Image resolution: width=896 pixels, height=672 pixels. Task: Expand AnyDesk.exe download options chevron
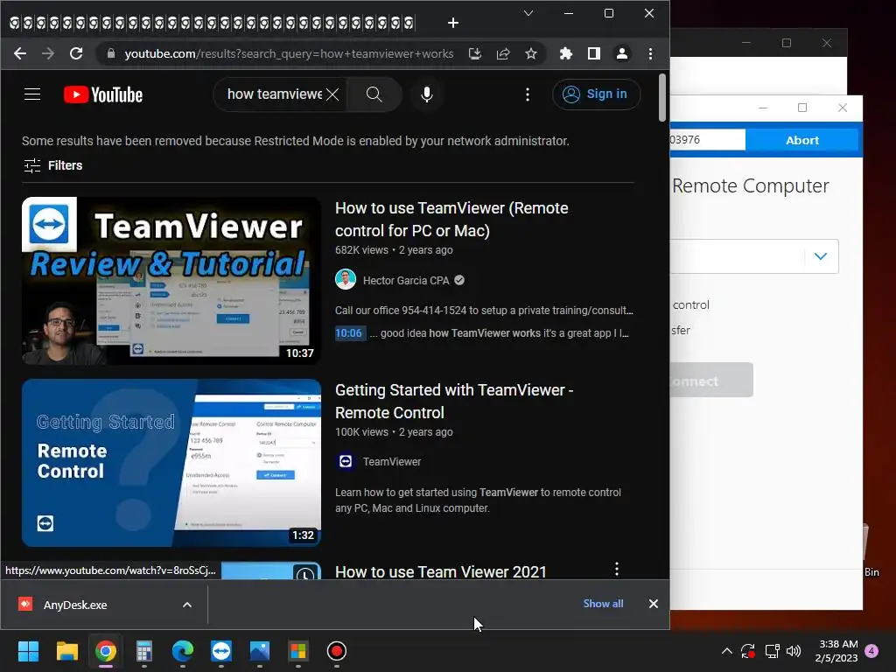[187, 605]
